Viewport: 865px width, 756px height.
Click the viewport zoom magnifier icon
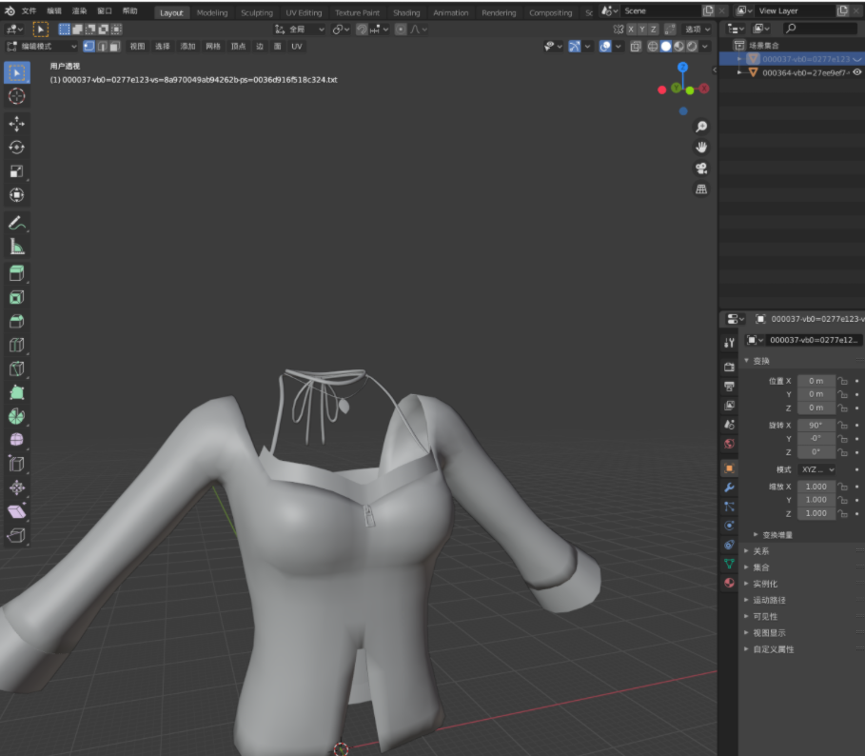pos(701,127)
